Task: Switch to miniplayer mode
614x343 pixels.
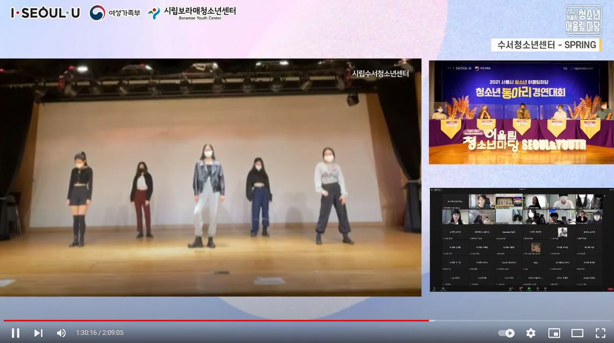Action: click(x=554, y=333)
